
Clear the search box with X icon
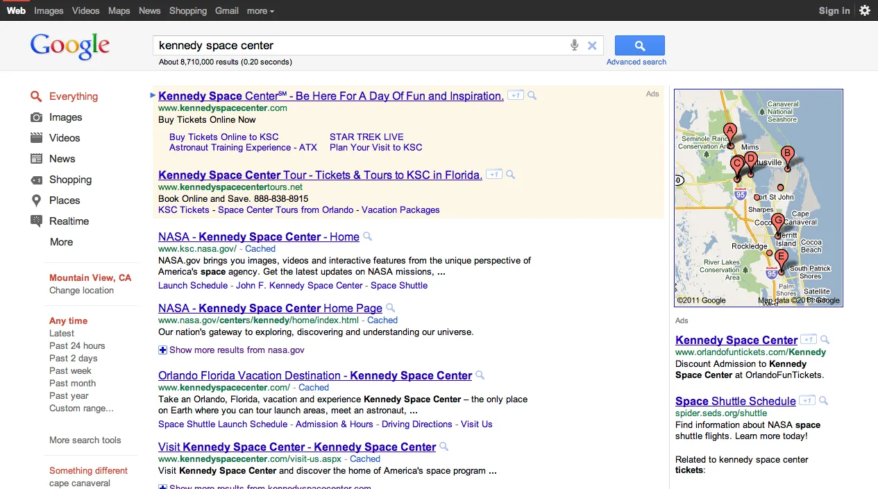coord(592,46)
